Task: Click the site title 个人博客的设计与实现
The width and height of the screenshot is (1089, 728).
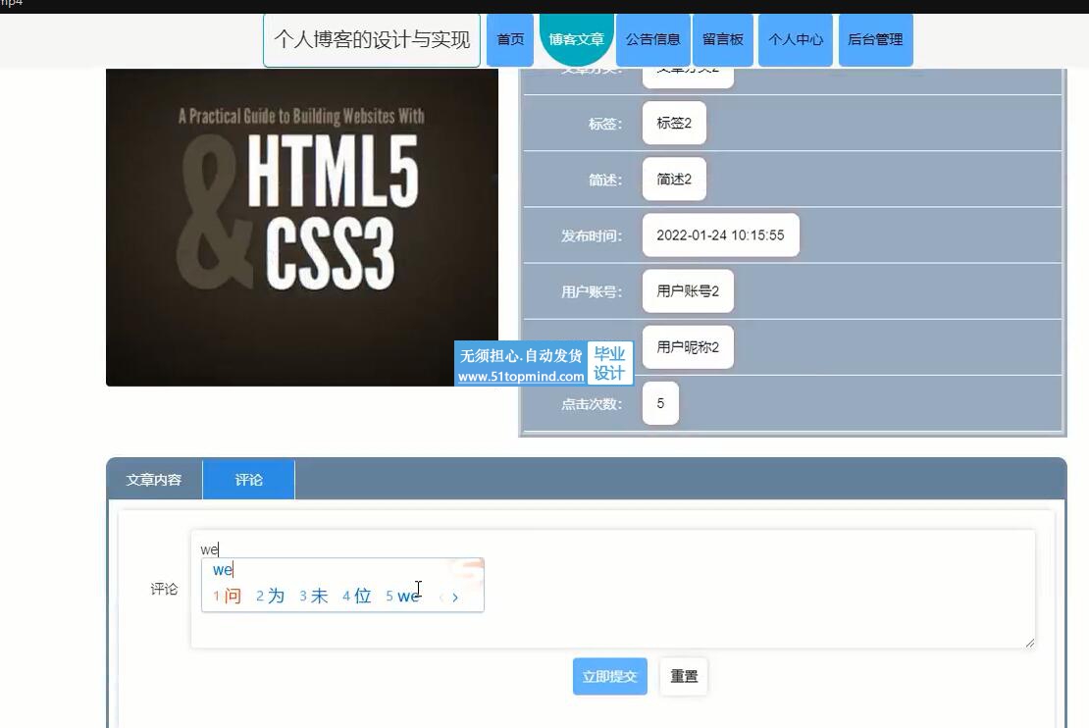Action: 372,39
